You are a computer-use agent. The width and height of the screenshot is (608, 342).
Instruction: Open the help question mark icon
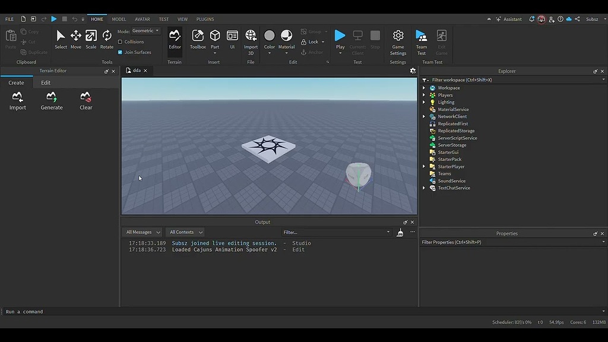click(560, 19)
